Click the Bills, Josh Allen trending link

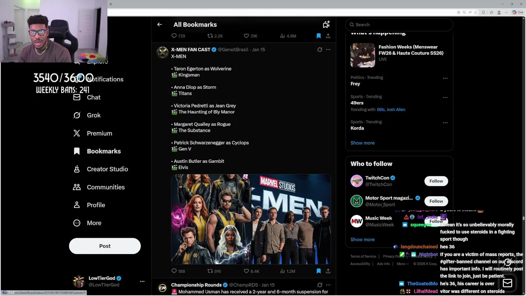pyautogui.click(x=391, y=110)
